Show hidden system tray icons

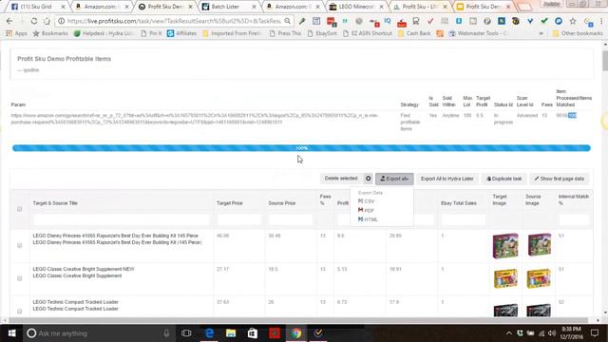[509, 333]
